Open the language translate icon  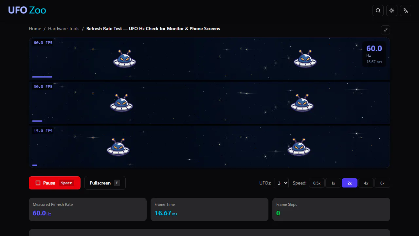[406, 10]
